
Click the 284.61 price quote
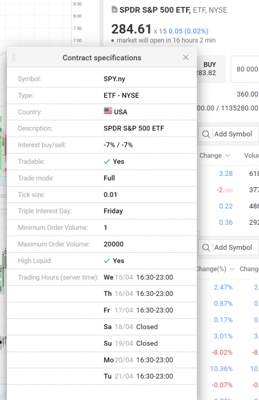131,29
